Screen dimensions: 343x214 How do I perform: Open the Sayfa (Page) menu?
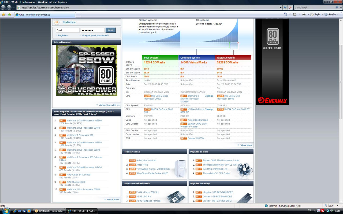317,14
